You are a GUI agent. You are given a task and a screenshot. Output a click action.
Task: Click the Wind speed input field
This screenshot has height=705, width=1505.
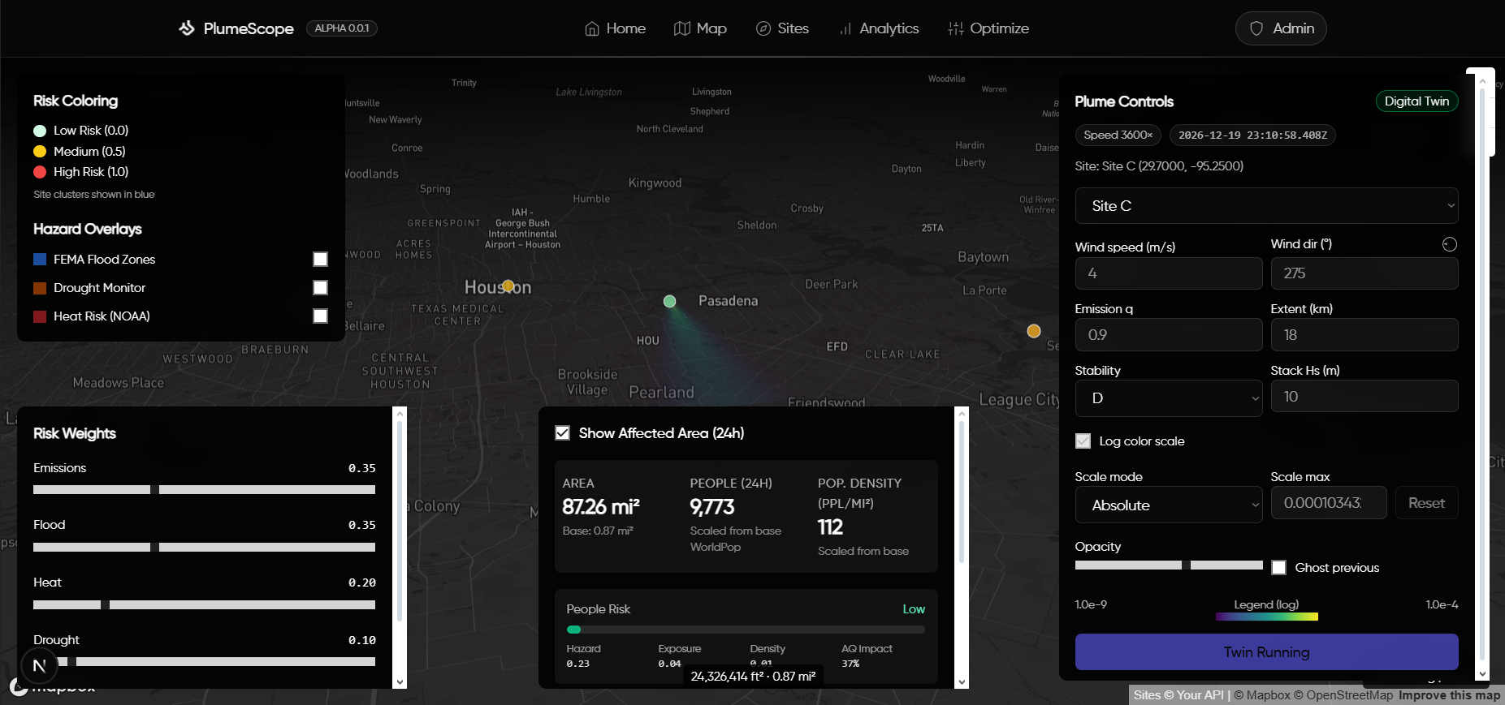tap(1169, 273)
